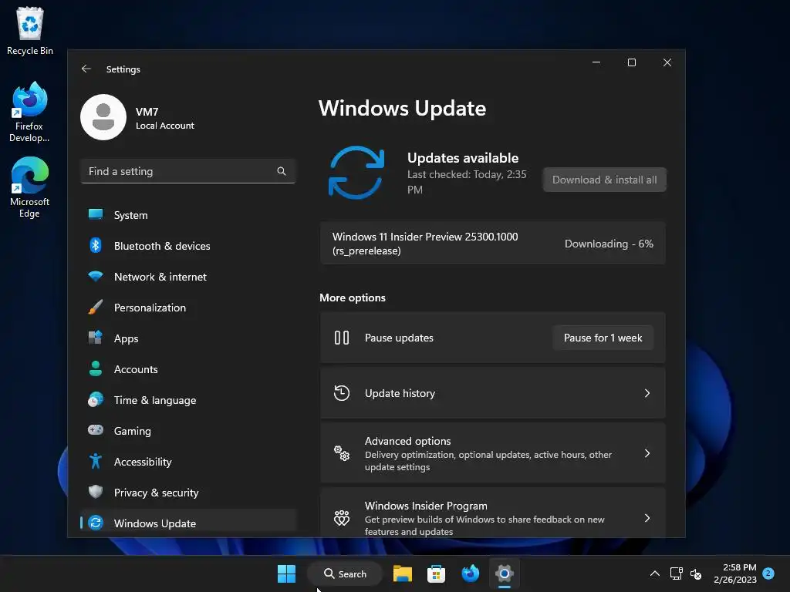Click the Gaming controller icon

click(x=95, y=430)
